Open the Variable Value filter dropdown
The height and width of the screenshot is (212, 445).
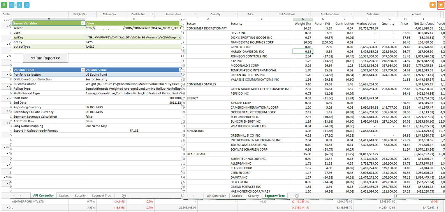click(x=181, y=70)
